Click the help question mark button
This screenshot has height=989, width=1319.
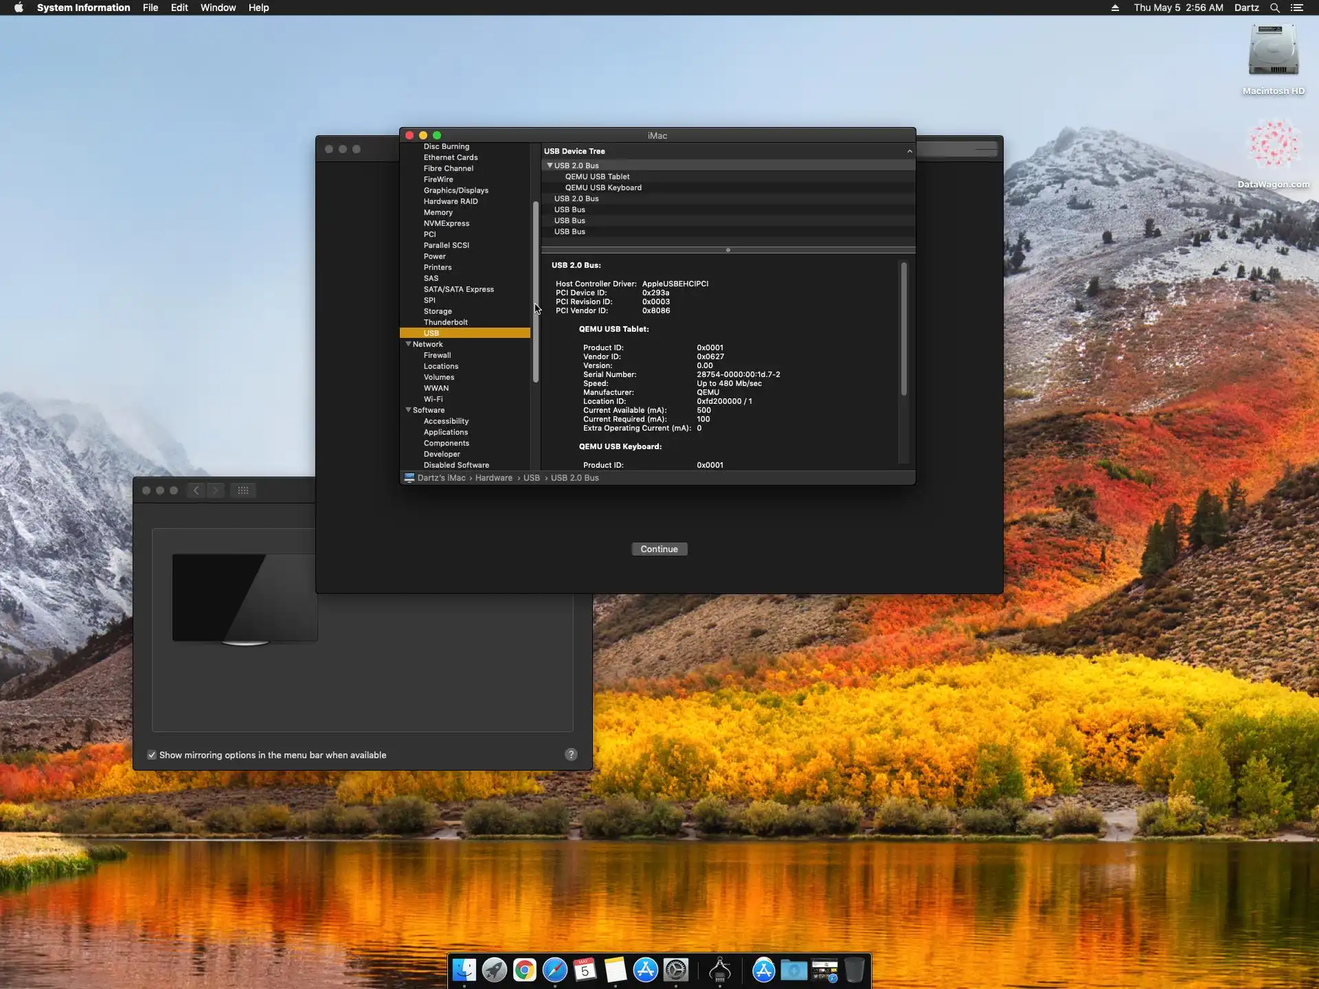coord(571,754)
